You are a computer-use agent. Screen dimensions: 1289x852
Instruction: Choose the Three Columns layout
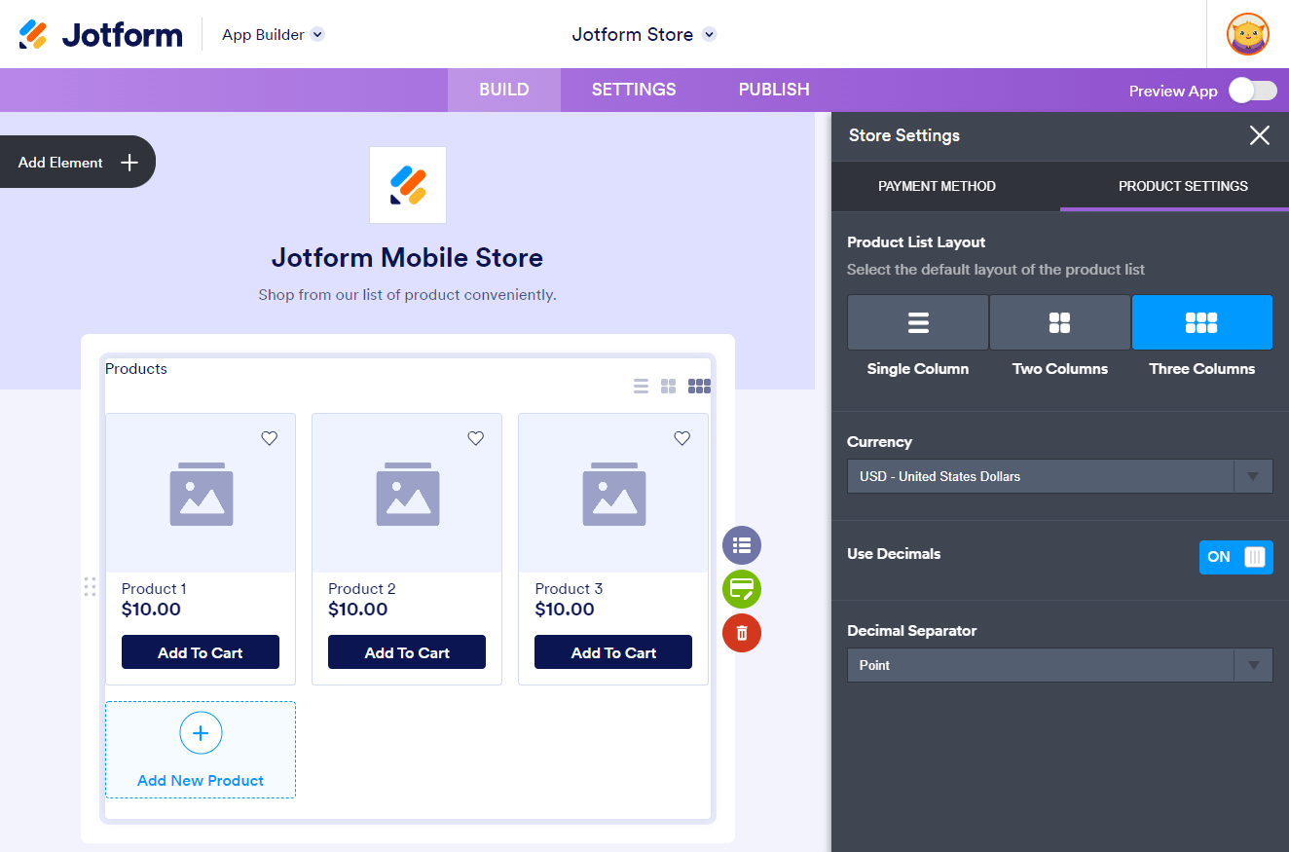click(1202, 322)
